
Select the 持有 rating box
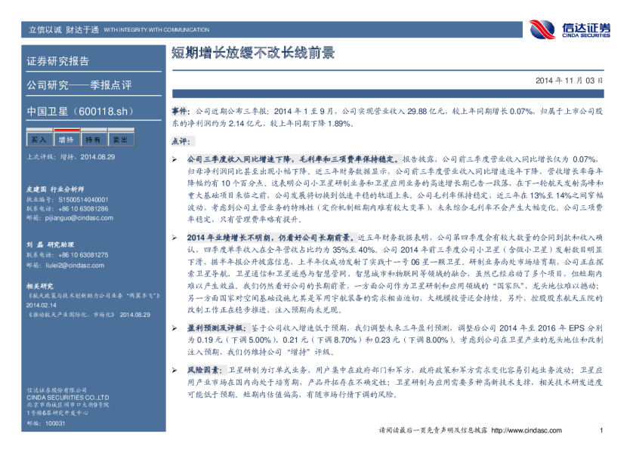tap(93, 140)
